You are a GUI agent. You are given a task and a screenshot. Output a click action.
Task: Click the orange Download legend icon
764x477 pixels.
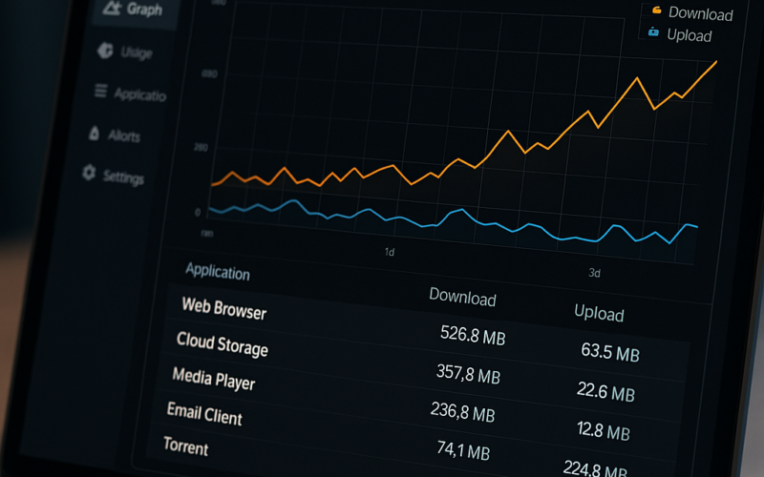click(x=657, y=10)
